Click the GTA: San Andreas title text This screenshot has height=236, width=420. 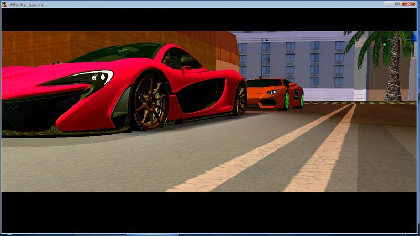[27, 5]
